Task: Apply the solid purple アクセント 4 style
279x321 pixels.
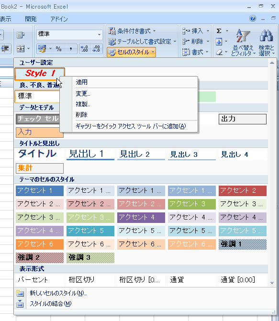Action: click(141, 217)
